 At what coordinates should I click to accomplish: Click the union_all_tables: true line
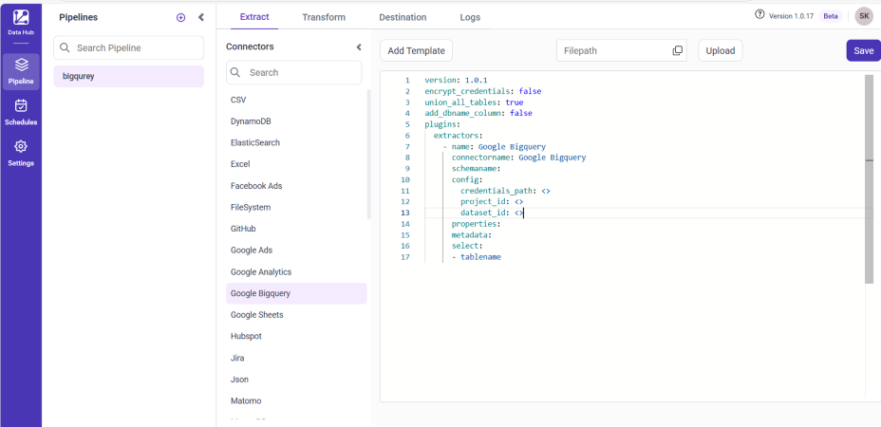click(x=474, y=102)
